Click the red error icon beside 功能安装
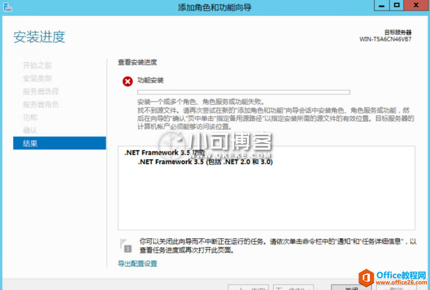430x290 pixels. tap(128, 81)
